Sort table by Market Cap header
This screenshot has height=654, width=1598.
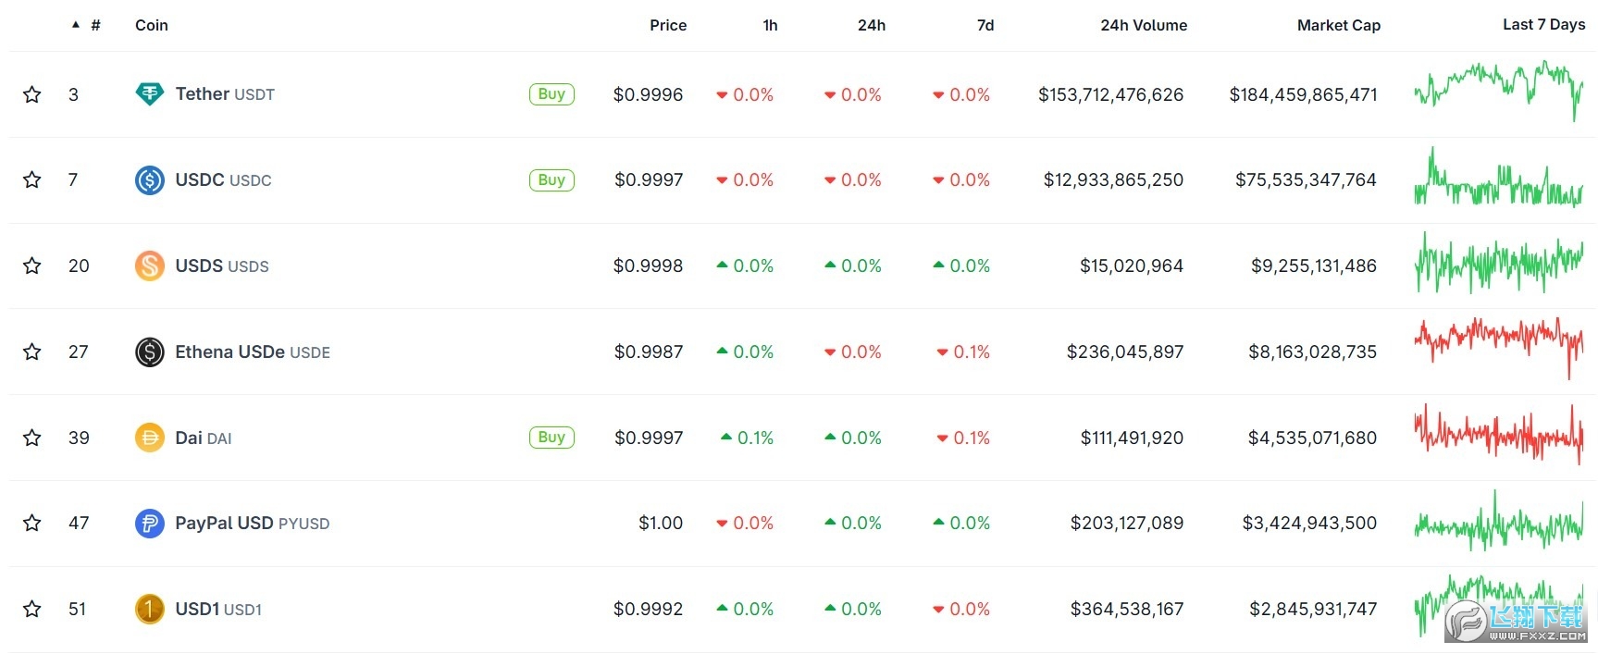[1338, 25]
